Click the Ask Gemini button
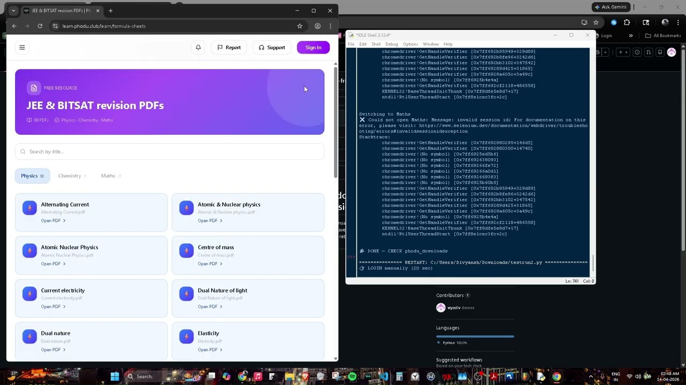The image size is (686, 385). [610, 7]
